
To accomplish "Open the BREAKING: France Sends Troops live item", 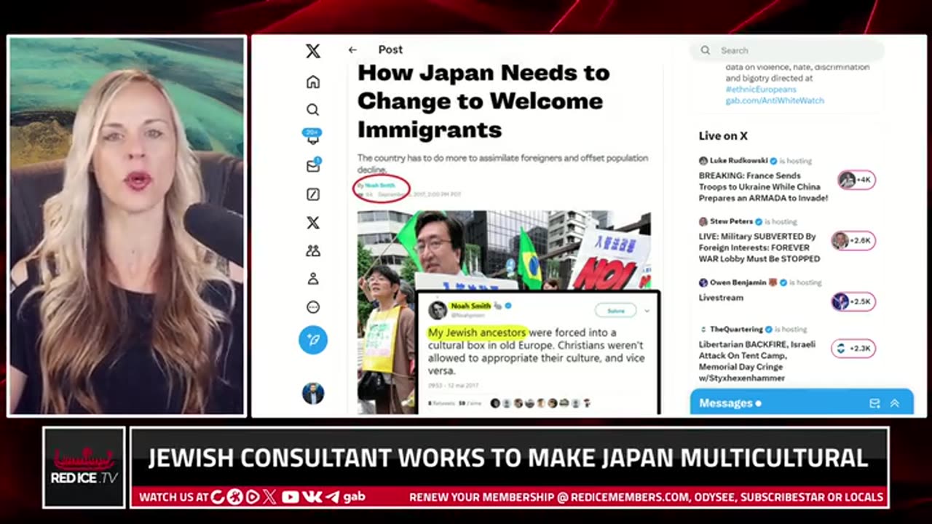I will click(763, 187).
